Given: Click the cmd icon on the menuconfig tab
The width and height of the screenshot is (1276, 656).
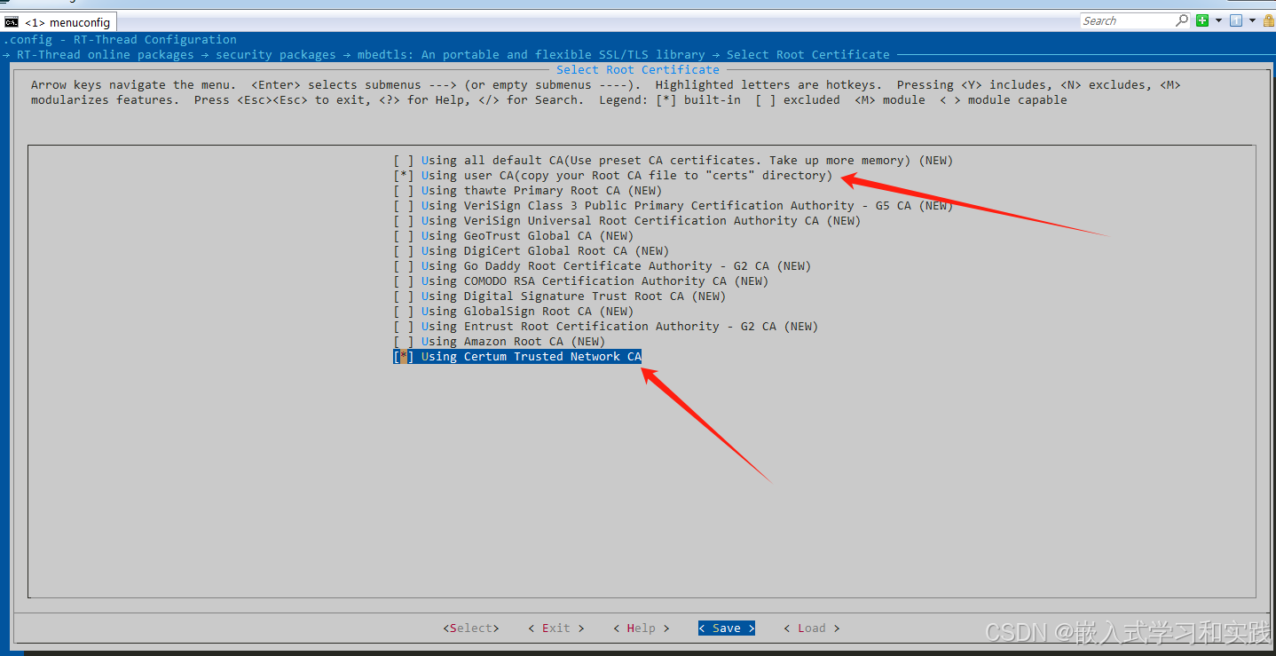Looking at the screenshot, I should (x=12, y=21).
